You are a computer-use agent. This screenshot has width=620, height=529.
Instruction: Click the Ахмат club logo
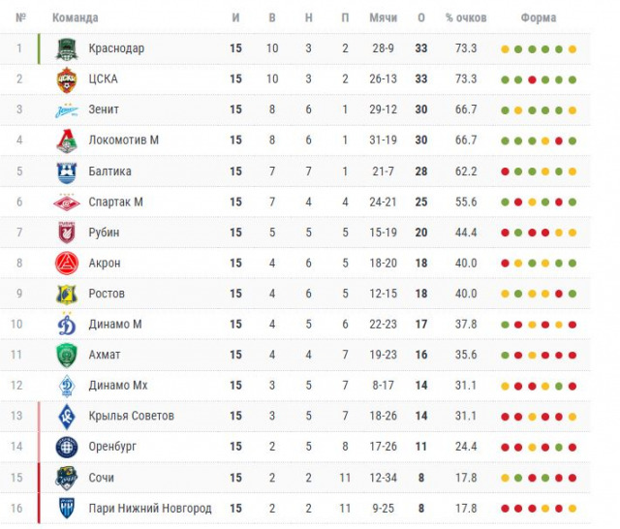(66, 355)
